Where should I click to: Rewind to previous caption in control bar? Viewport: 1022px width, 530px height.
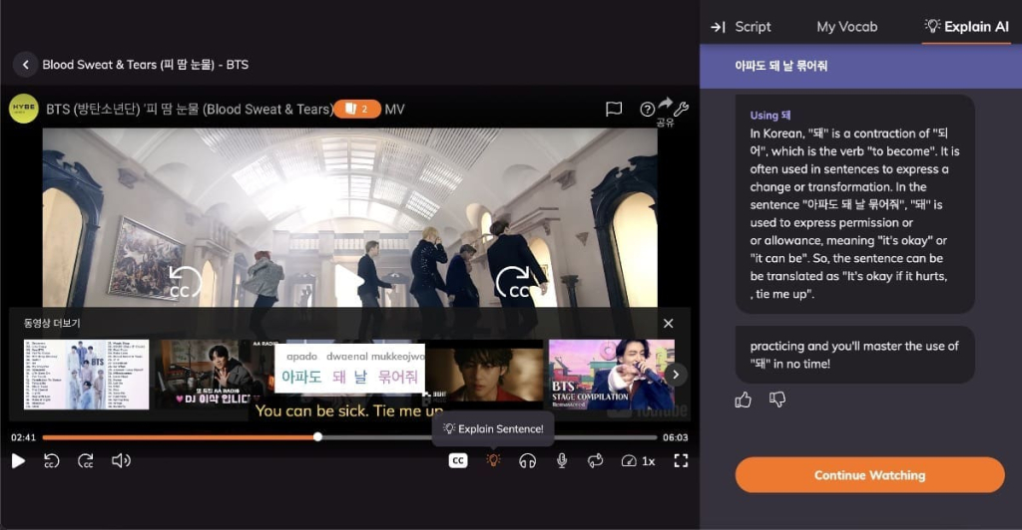[x=52, y=461]
